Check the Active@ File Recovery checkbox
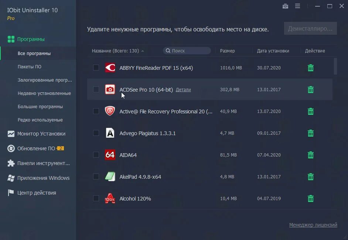 point(96,111)
